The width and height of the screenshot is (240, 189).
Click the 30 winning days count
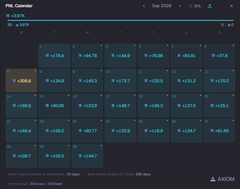(x=10, y=25)
